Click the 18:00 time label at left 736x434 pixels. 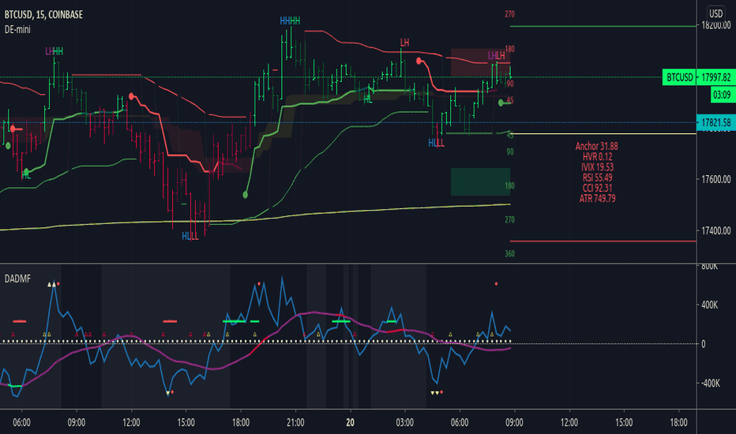click(240, 422)
